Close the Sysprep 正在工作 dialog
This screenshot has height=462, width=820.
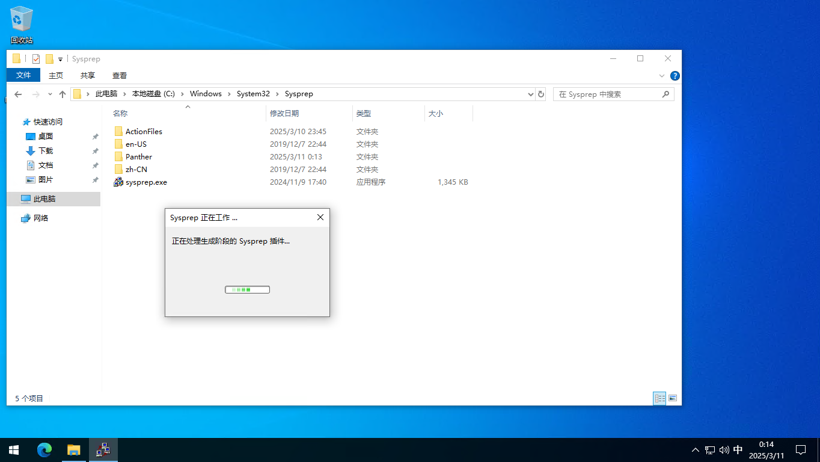320,217
